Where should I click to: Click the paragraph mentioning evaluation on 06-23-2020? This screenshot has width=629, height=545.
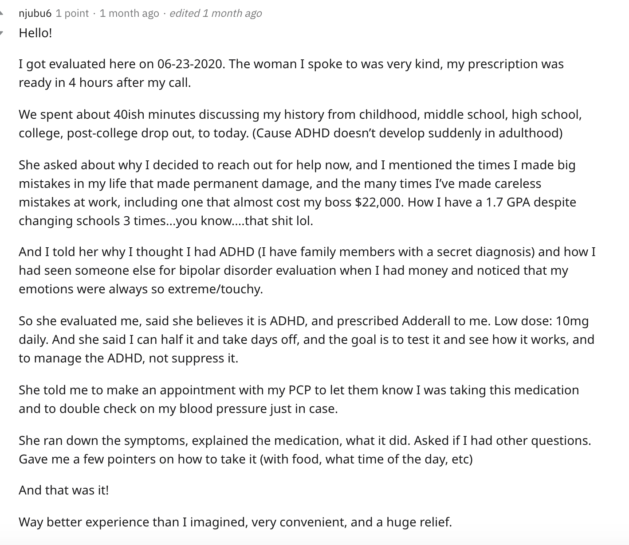291,73
